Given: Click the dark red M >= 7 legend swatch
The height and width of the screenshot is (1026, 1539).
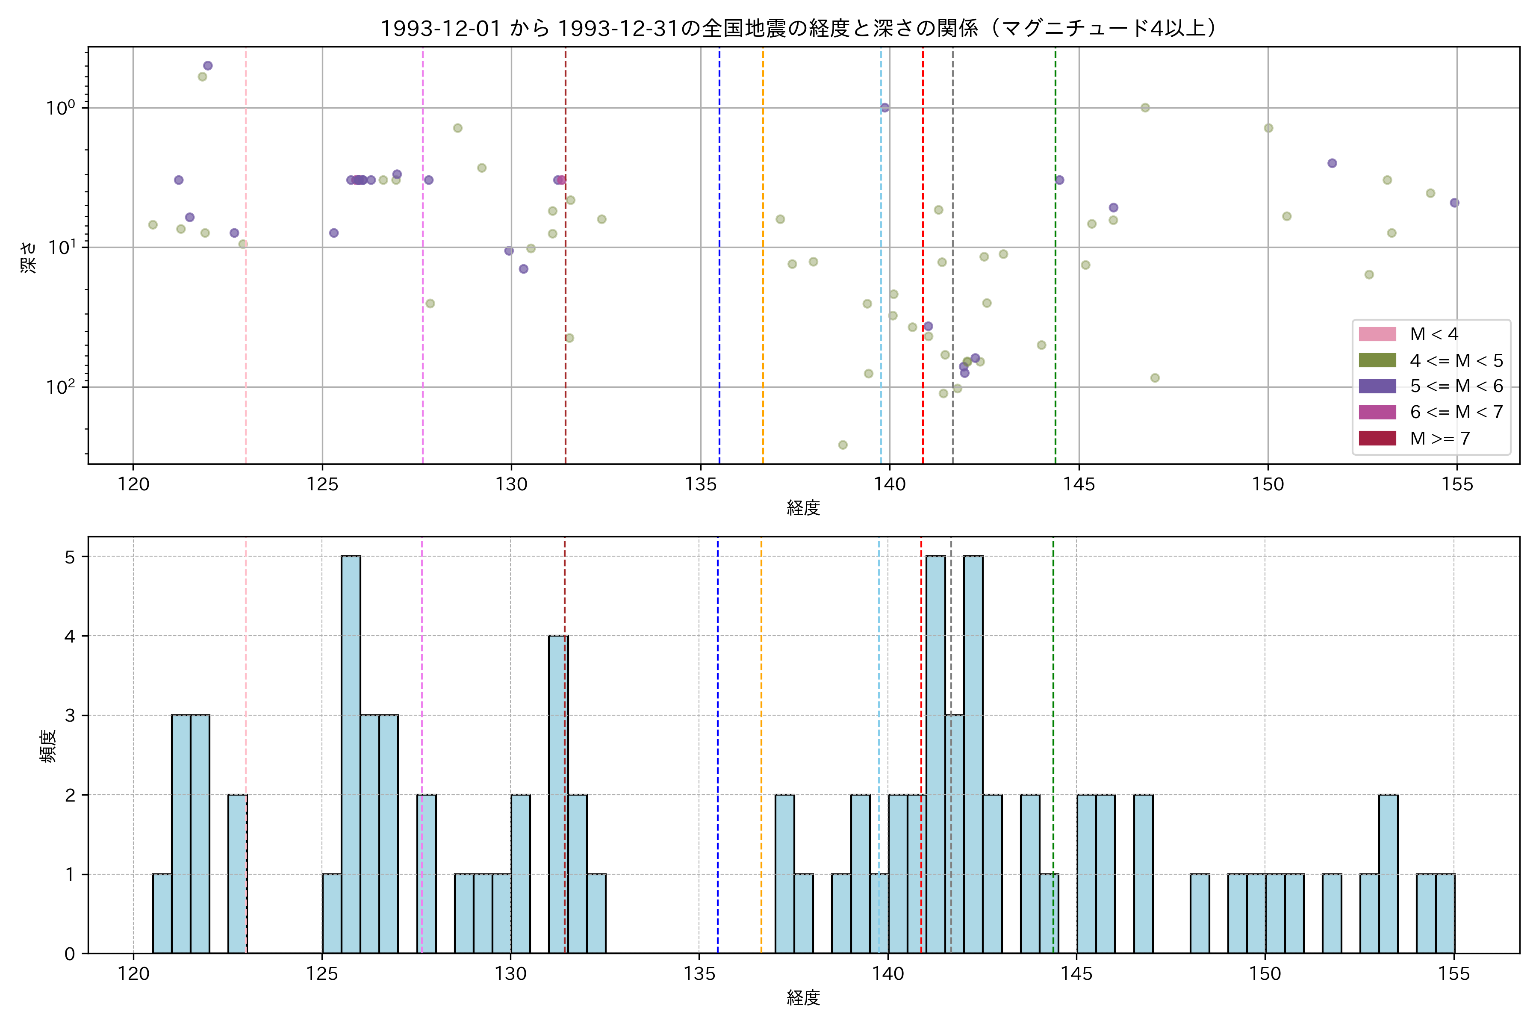Looking at the screenshot, I should coord(1377,439).
